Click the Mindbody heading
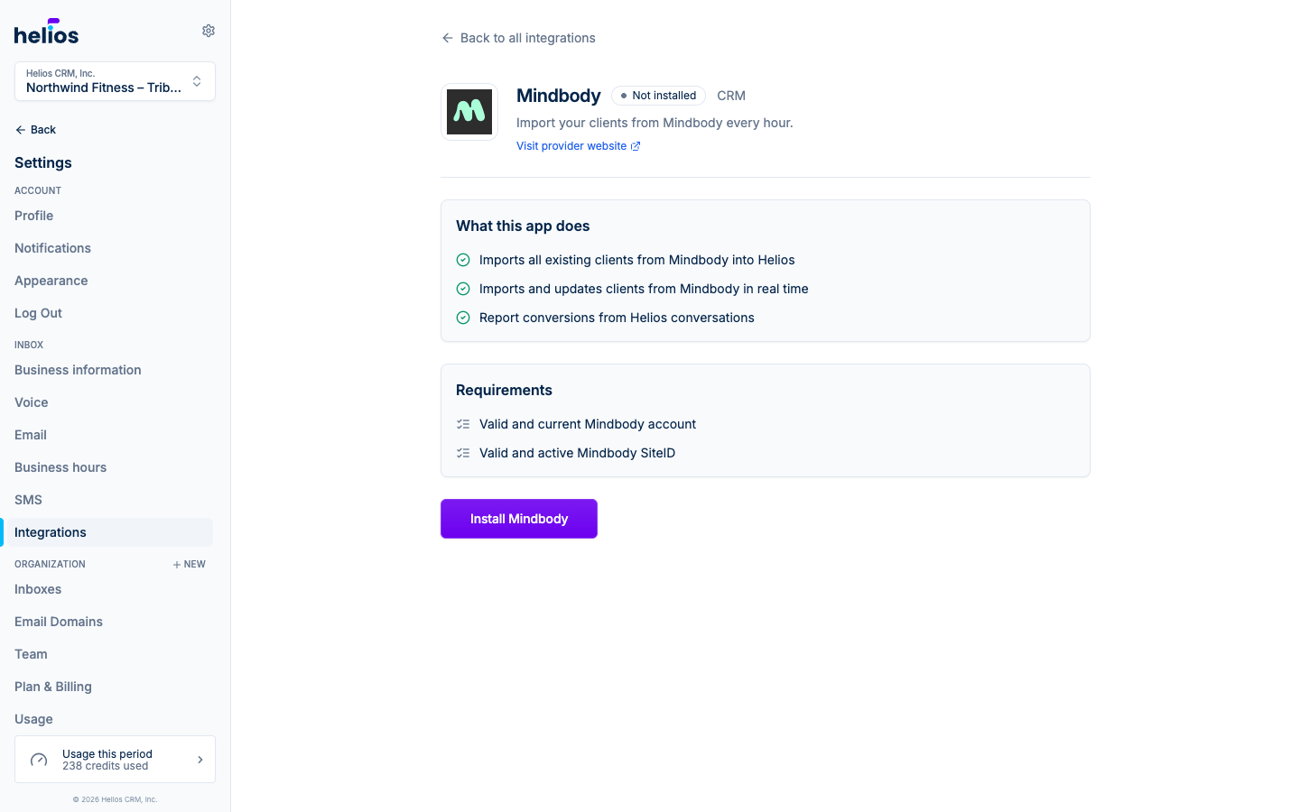The height and width of the screenshot is (812, 1300). click(x=559, y=96)
